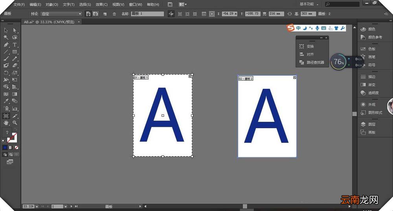Select the Zoom tool in toolbar

tap(15, 123)
